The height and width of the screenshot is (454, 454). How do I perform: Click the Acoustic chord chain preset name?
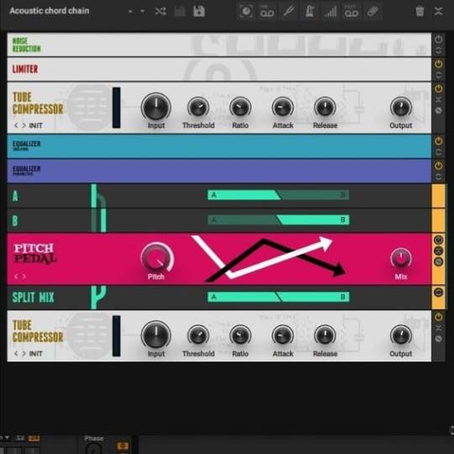(50, 11)
